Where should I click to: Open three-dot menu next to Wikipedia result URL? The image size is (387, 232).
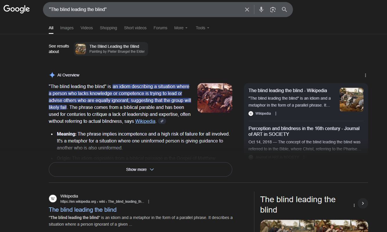tap(149, 202)
